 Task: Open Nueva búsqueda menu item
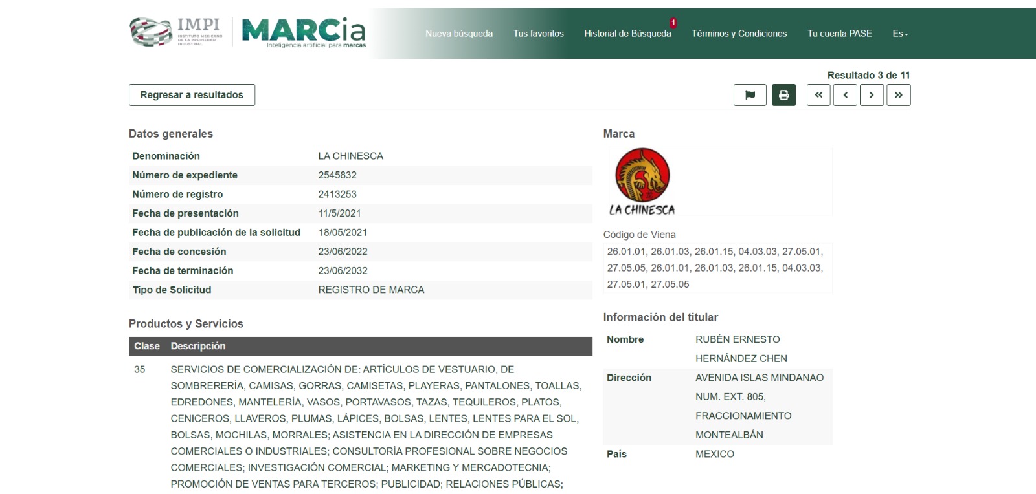click(459, 34)
